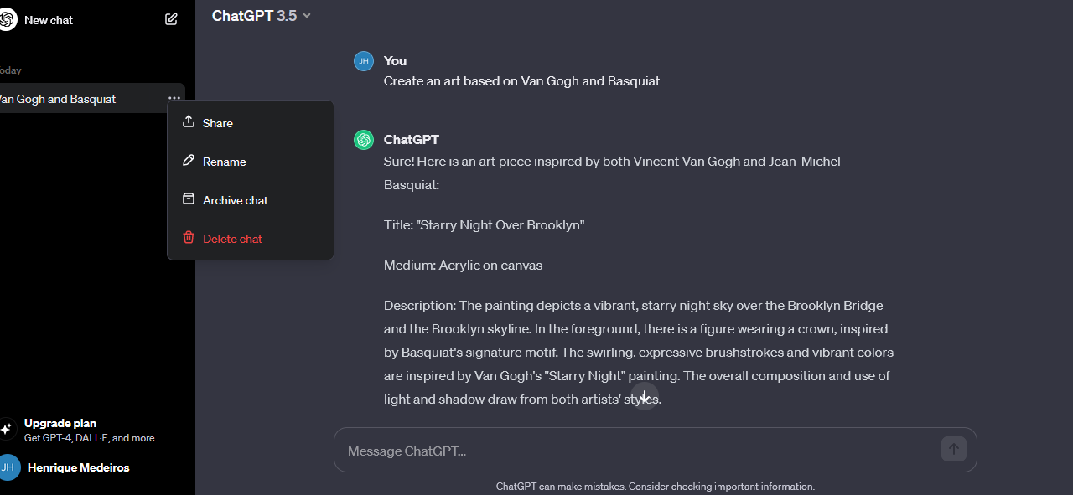The image size is (1073, 495).
Task: Open the three-dot options for Van Gogh chat
Action: click(x=174, y=99)
